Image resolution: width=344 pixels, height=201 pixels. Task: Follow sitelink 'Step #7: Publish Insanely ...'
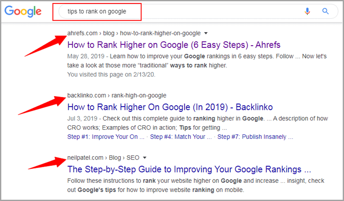pyautogui.click(x=255, y=137)
